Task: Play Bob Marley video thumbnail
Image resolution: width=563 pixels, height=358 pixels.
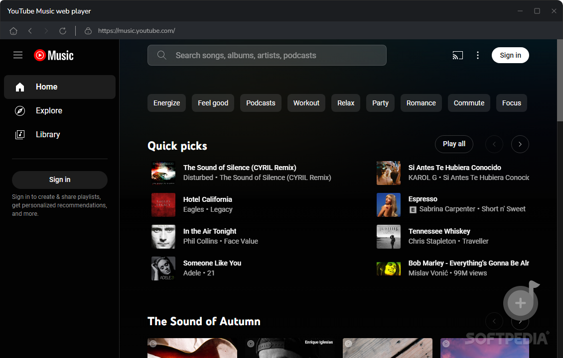Action: (x=389, y=268)
